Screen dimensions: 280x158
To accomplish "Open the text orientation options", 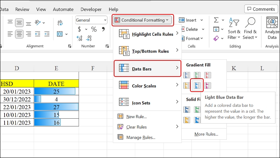I will (40, 22).
